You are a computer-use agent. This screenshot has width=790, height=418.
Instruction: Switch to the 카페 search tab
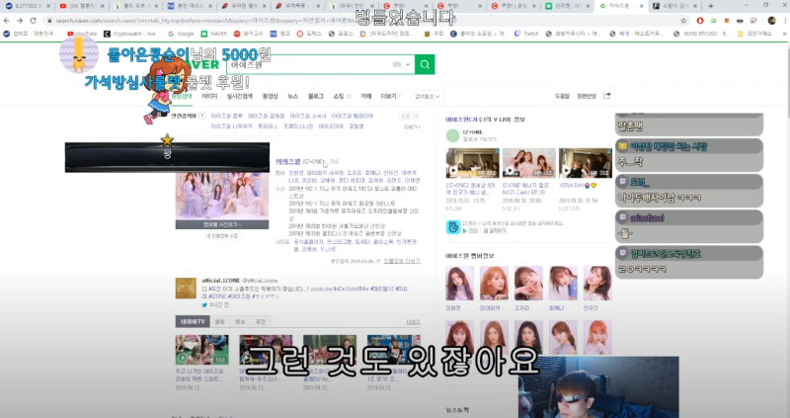pyautogui.click(x=365, y=96)
